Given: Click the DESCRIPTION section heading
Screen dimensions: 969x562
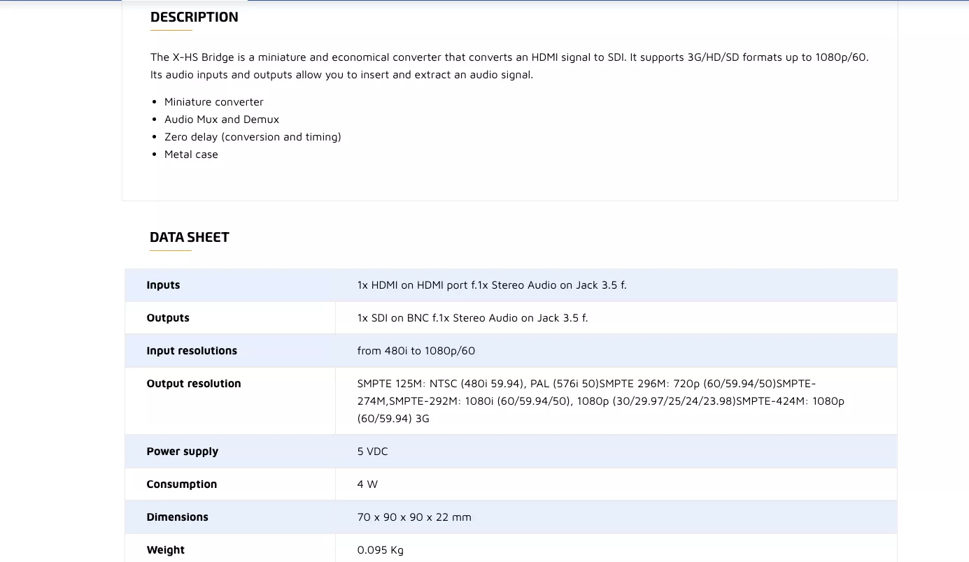Looking at the screenshot, I should (x=194, y=17).
